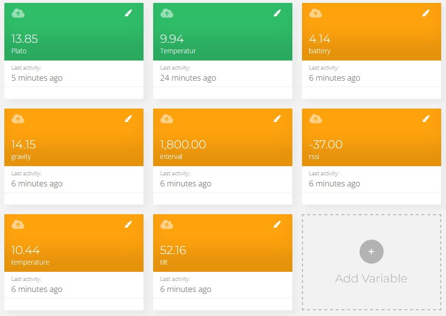Screen dimensions: 446x316
Task: Click the paintbrush icon on temperature card
Action: 128,224
